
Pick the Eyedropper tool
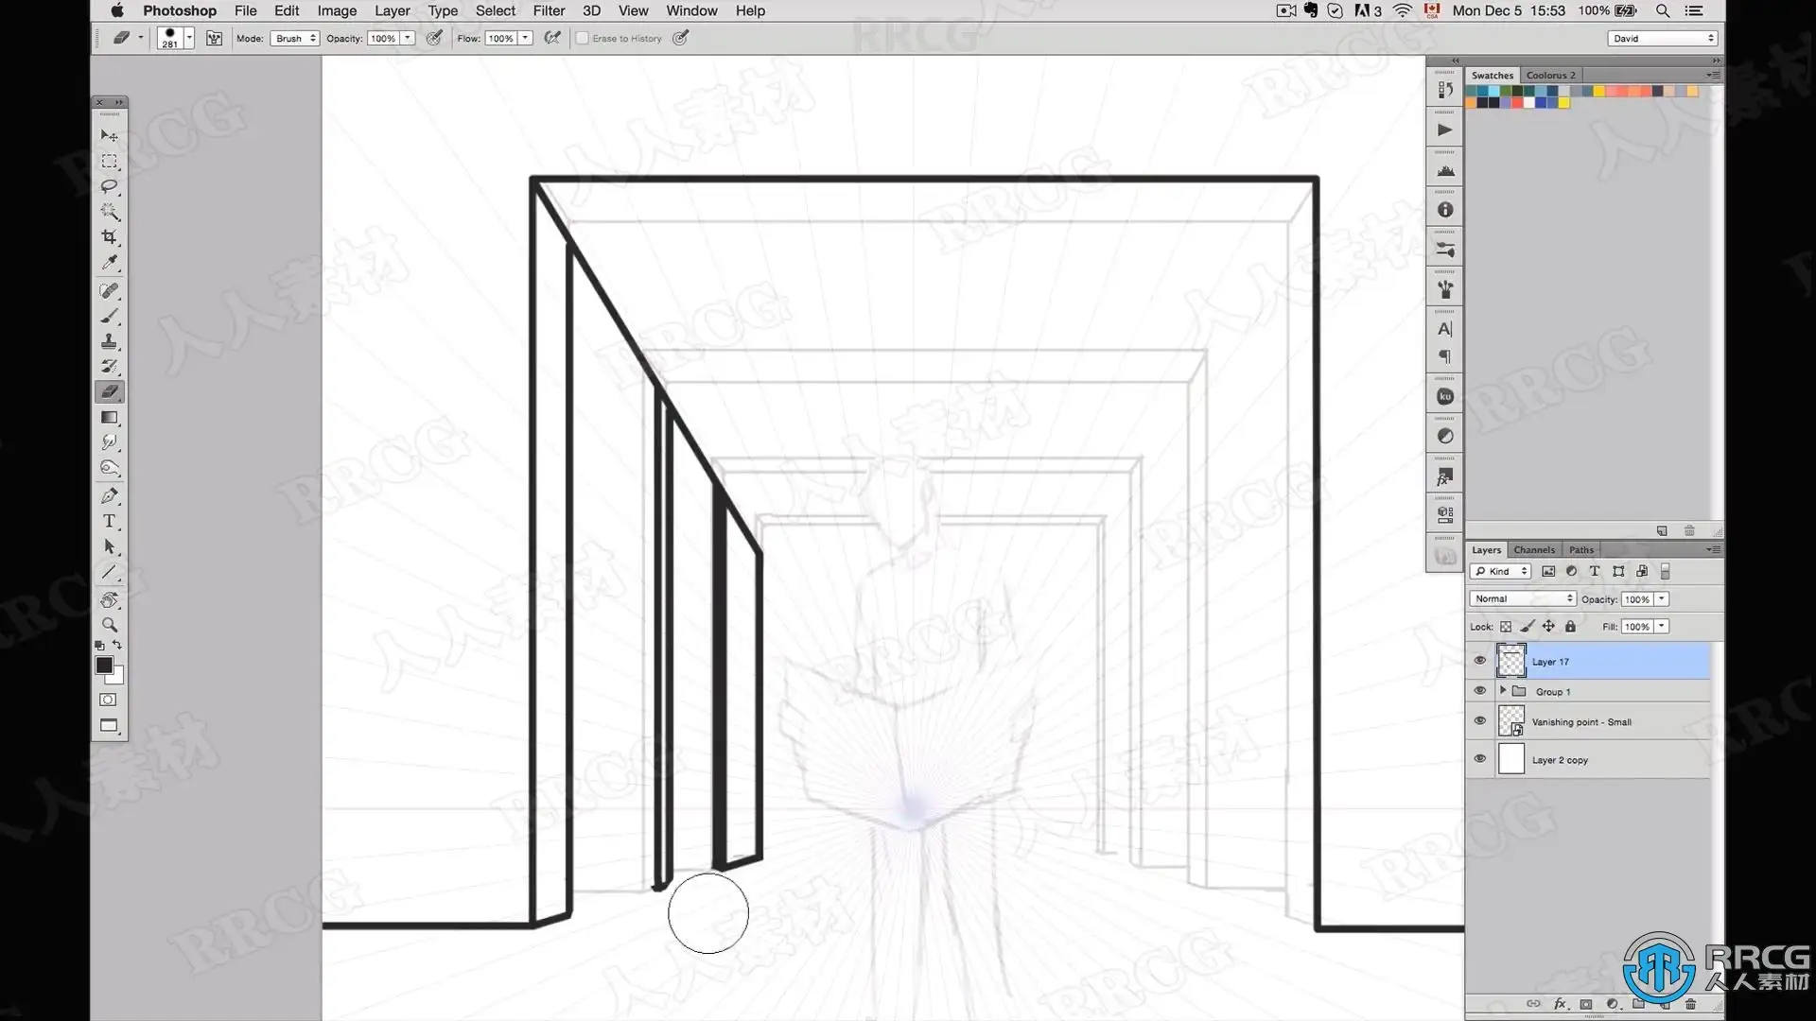(110, 262)
